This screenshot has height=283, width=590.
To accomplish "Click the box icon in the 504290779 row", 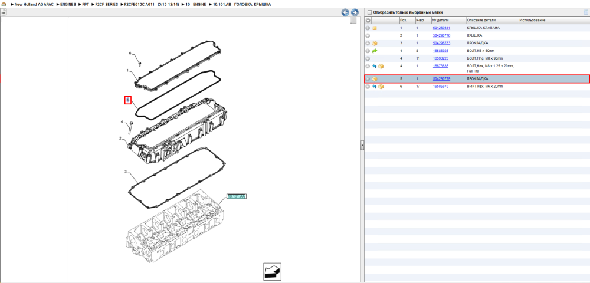I will (x=375, y=79).
